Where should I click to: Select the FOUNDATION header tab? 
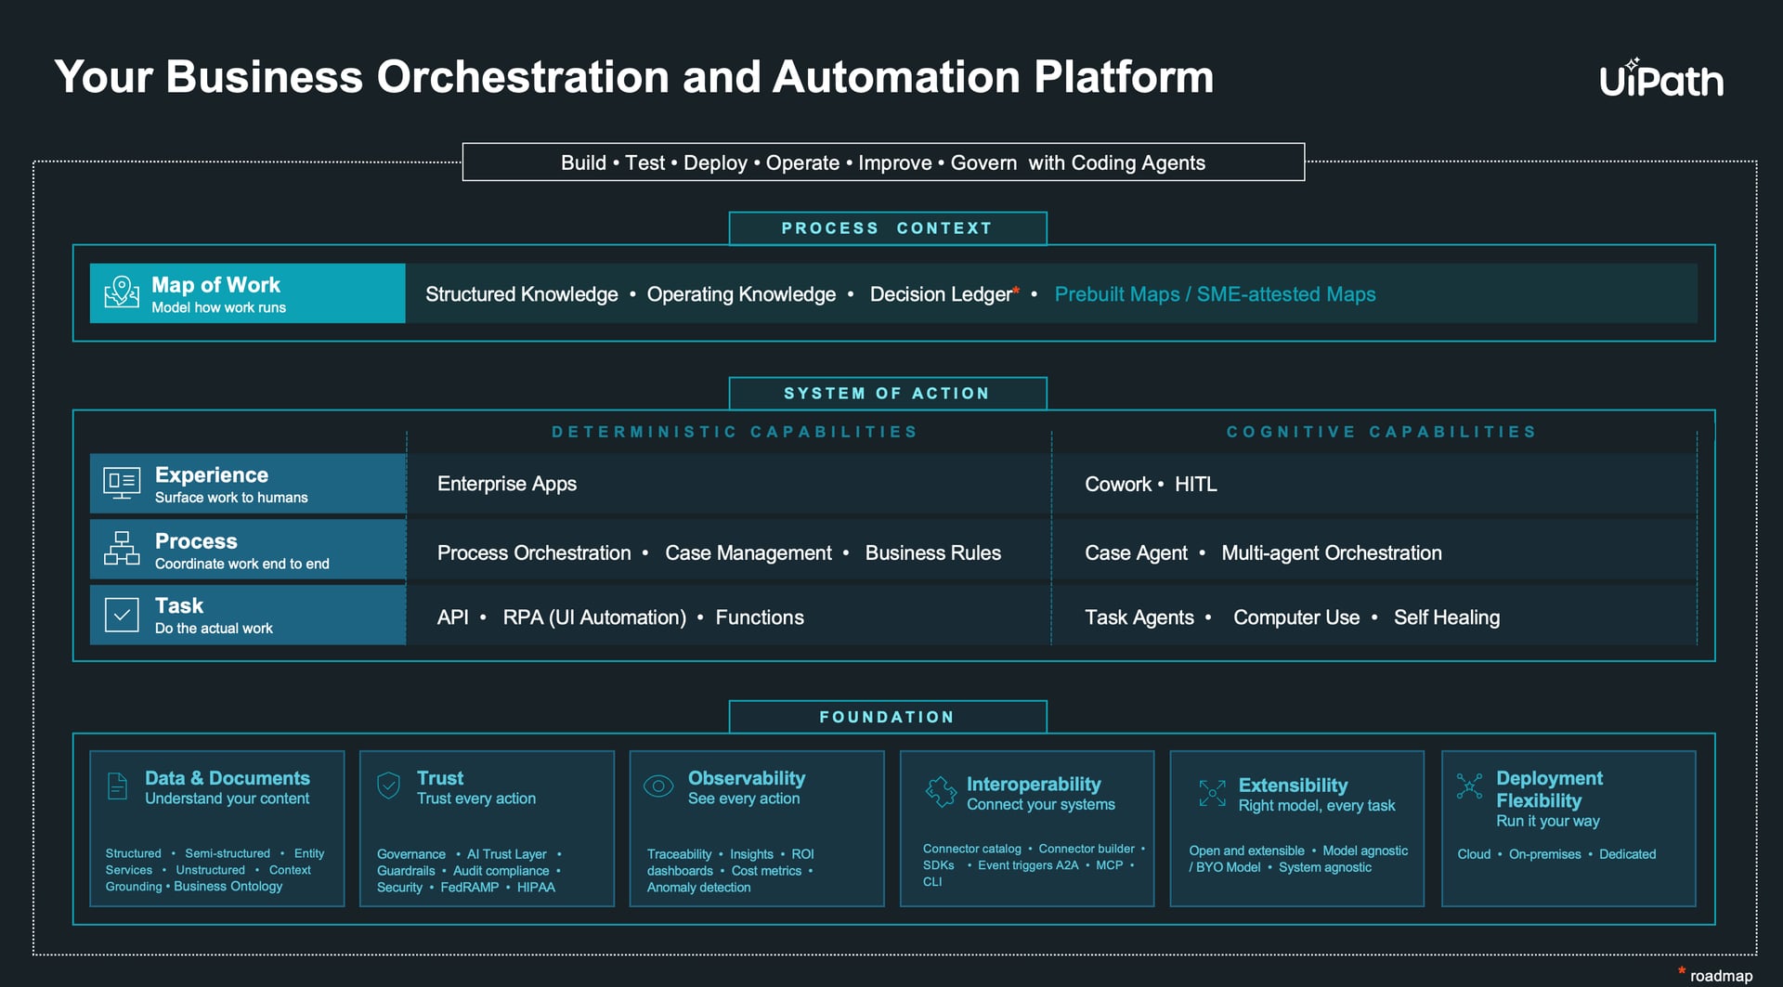point(888,717)
